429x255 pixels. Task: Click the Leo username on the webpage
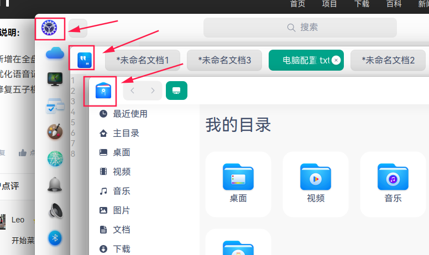pos(18,220)
